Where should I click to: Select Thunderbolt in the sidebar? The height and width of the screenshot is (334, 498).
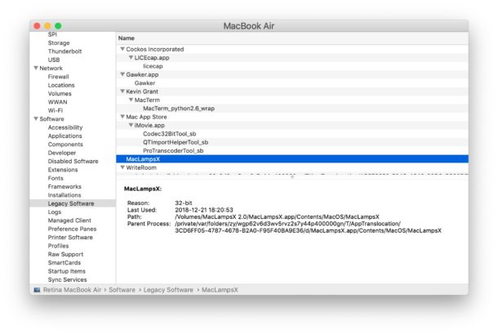pos(64,51)
